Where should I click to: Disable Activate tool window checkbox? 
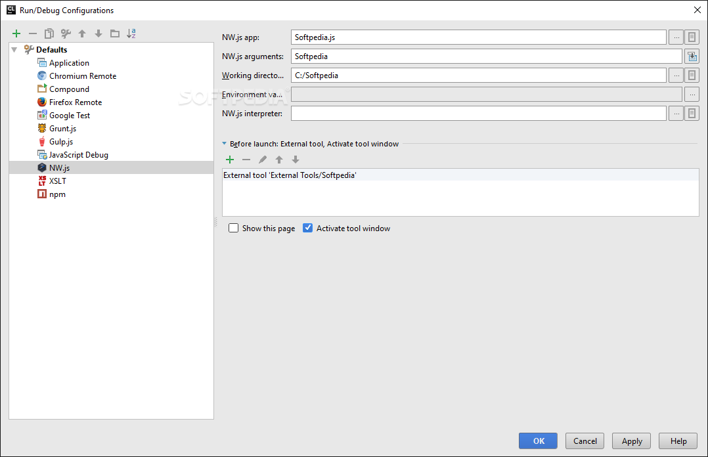[307, 228]
